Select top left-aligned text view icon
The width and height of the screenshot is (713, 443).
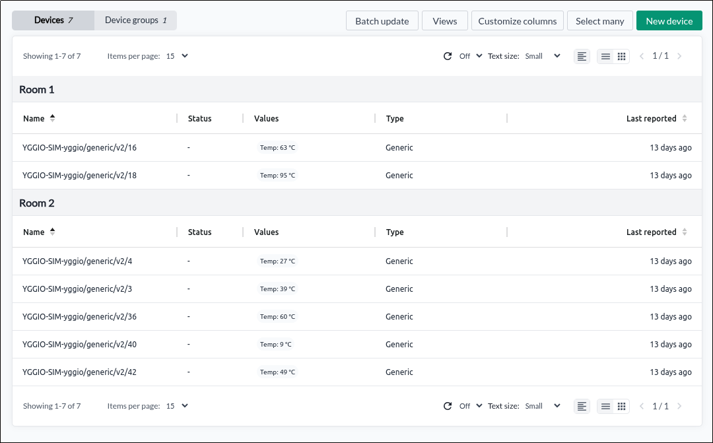pos(582,56)
